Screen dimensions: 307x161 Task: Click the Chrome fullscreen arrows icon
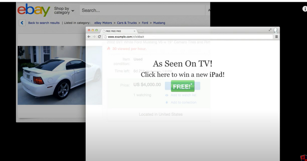[x=270, y=30]
